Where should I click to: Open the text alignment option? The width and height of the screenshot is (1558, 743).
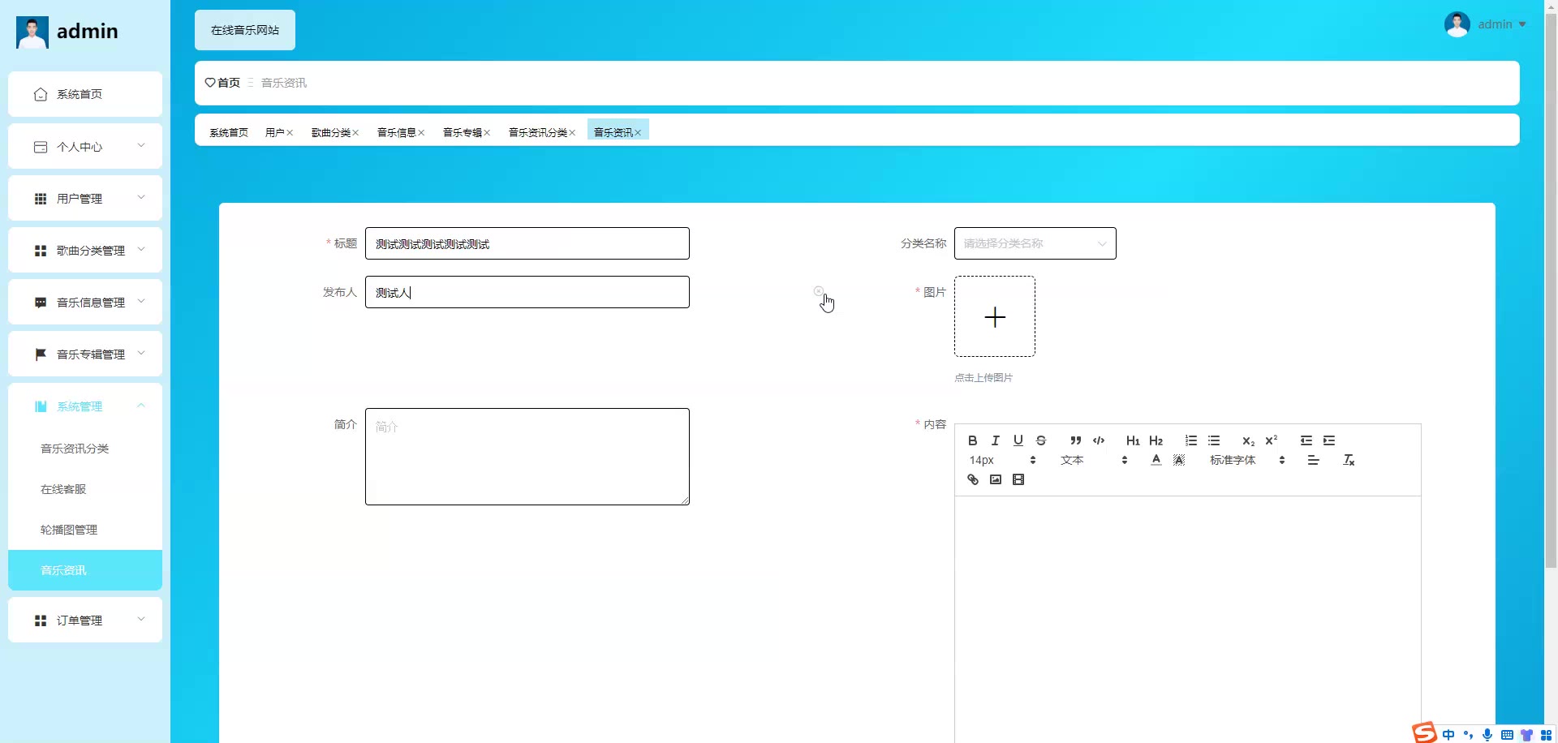click(1313, 460)
